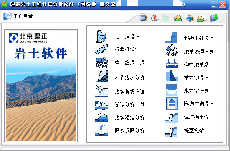Launch 软土路堤、堤坝 truck icon
Screen dimensions: 230x151
pos(101,63)
